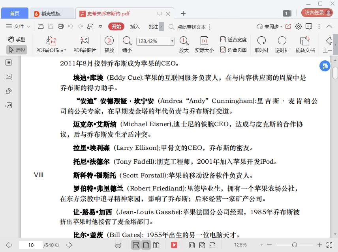Increase zoom with the plus button
Viewport: 338px width, 252px height.
click(320, 245)
